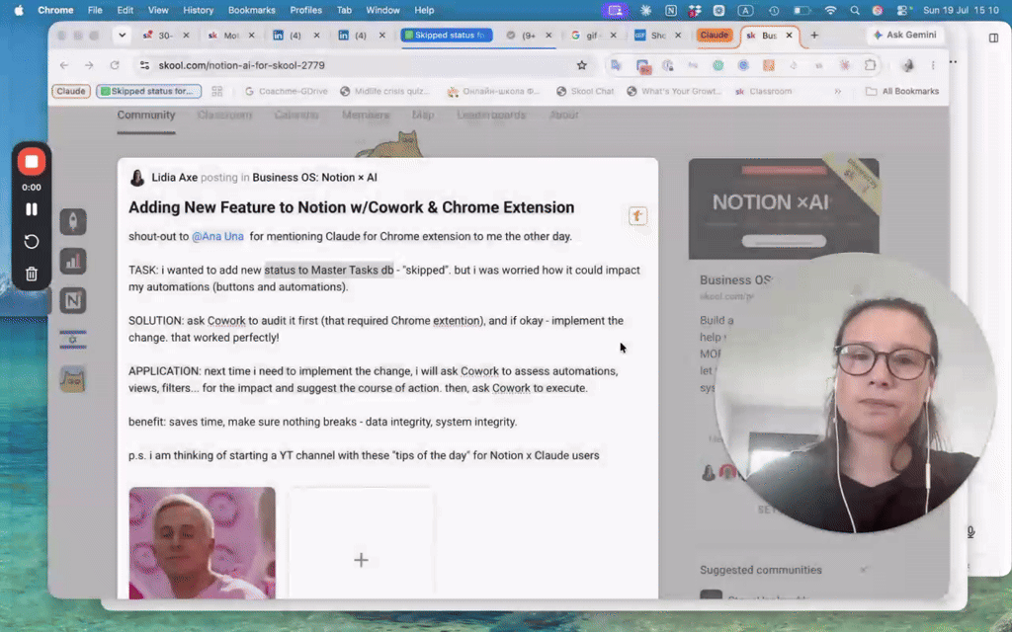Open a new tab with plus button
1012x632 pixels.
point(814,35)
